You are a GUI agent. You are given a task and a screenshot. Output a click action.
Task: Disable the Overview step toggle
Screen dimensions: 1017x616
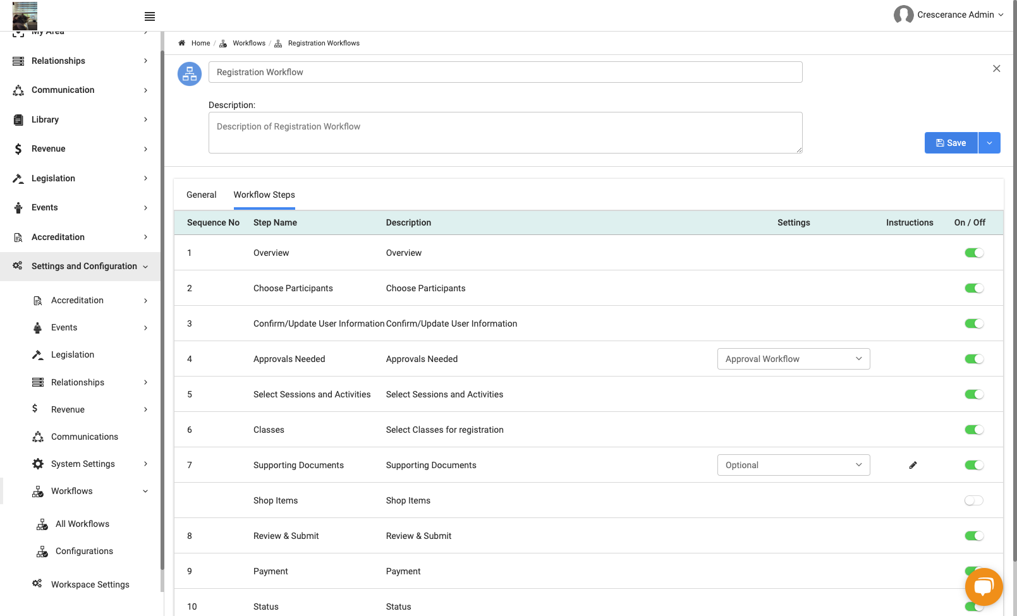click(x=974, y=253)
